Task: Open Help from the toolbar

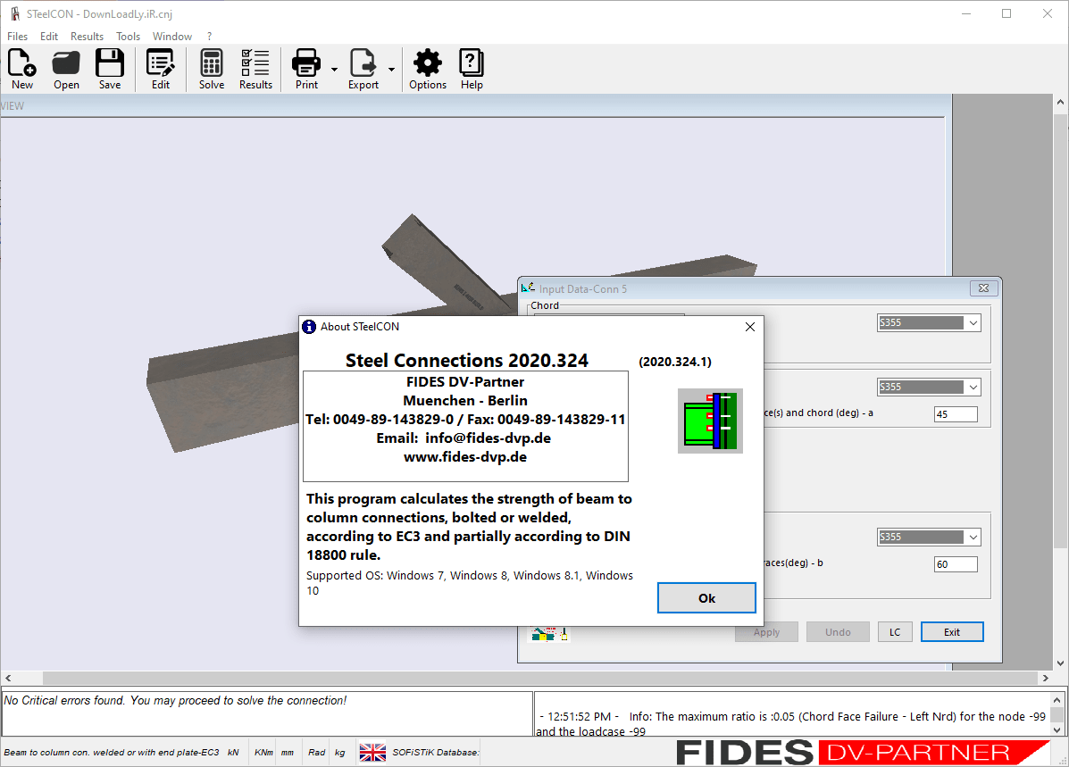Action: [x=472, y=69]
